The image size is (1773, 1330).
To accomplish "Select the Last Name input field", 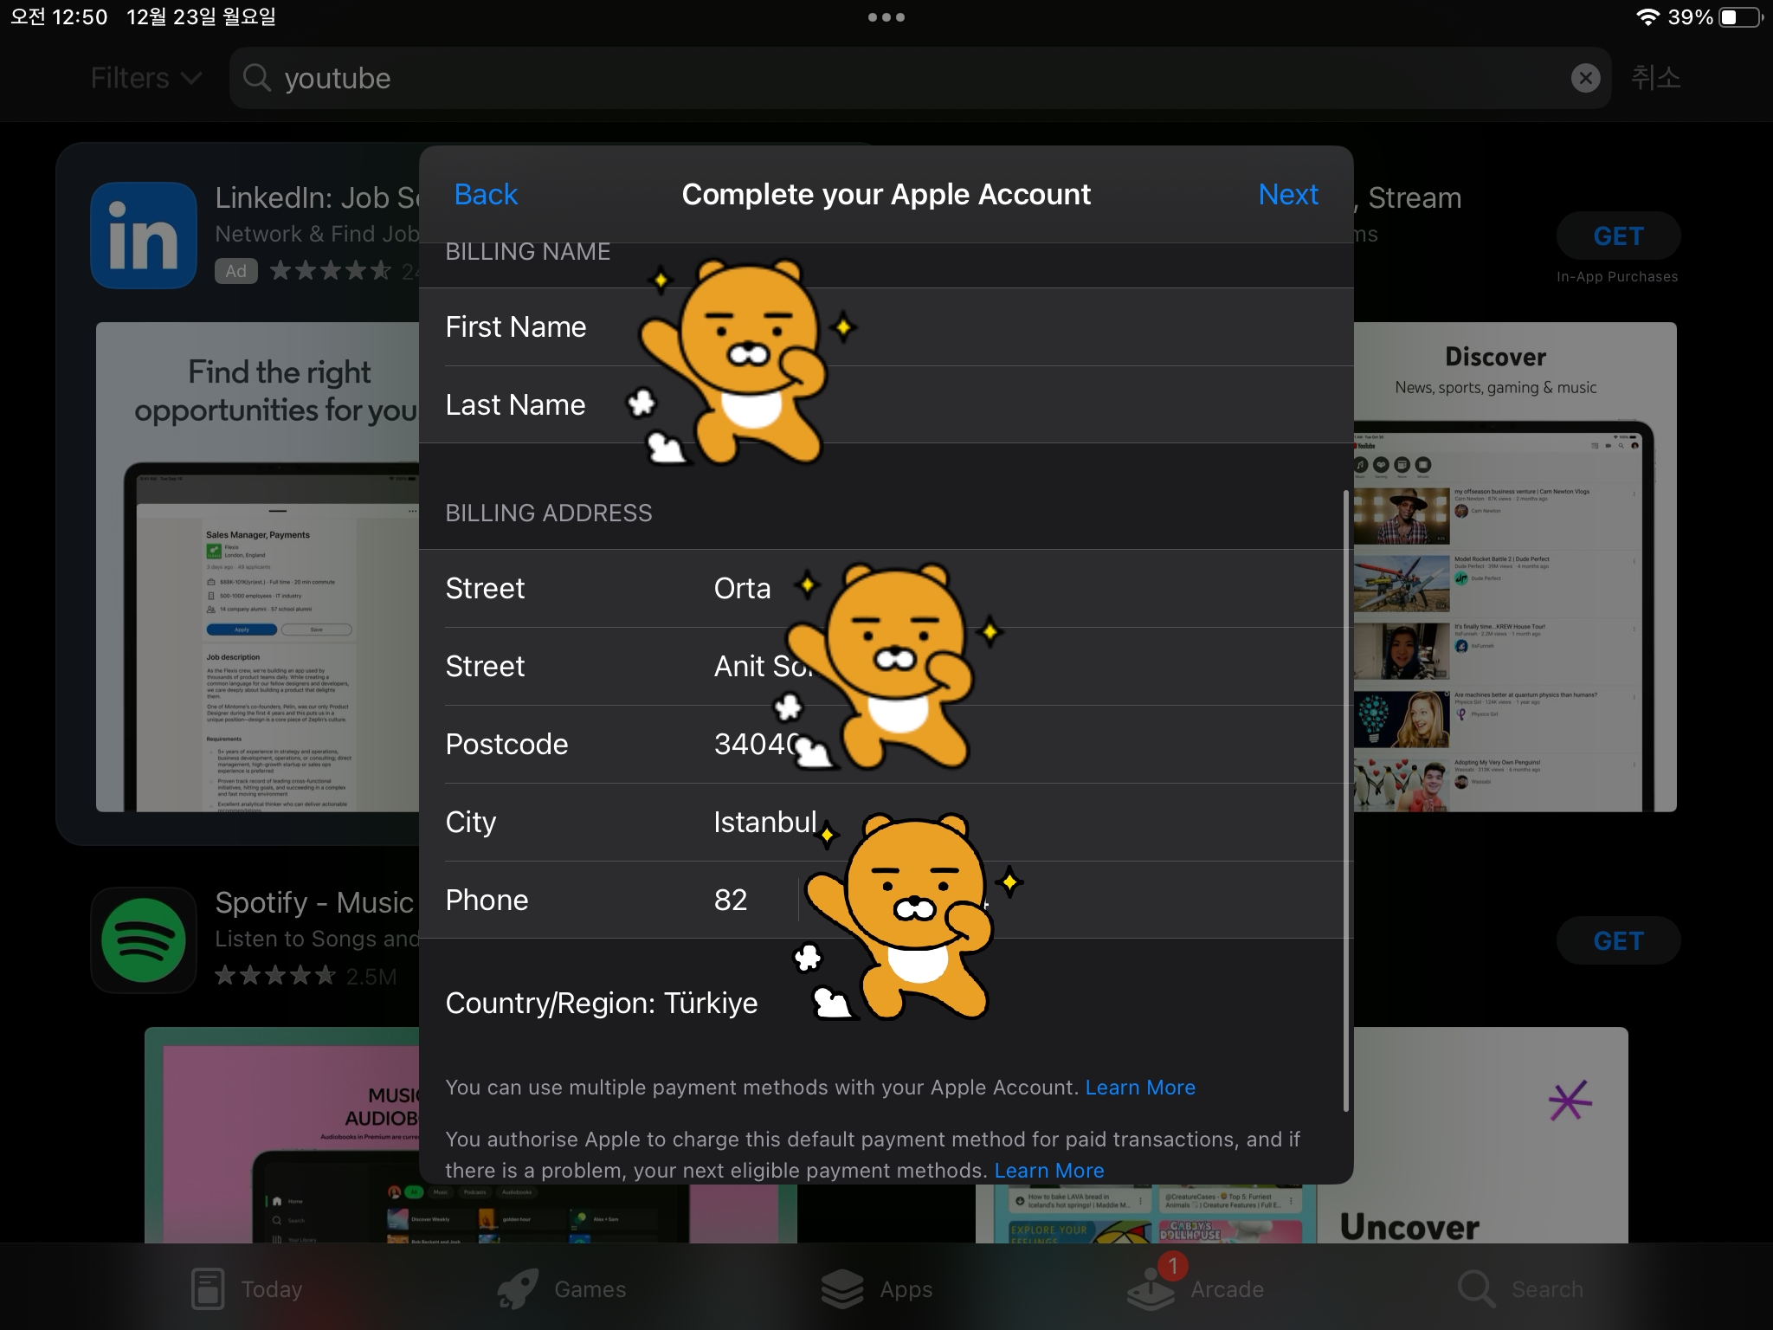I will [x=886, y=405].
